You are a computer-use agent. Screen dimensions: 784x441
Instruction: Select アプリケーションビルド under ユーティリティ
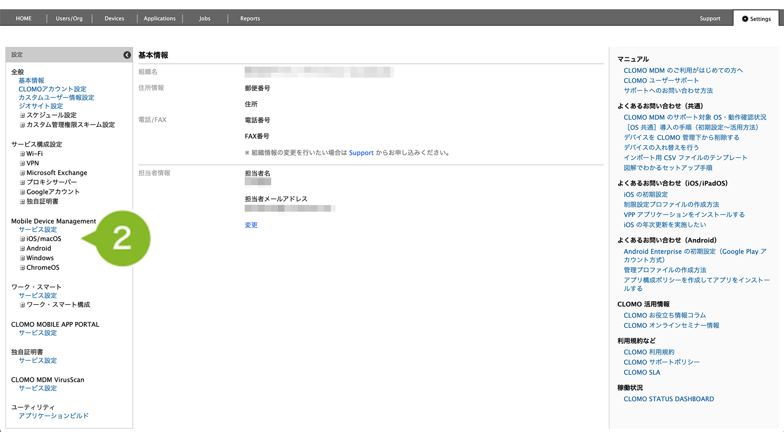[53, 416]
